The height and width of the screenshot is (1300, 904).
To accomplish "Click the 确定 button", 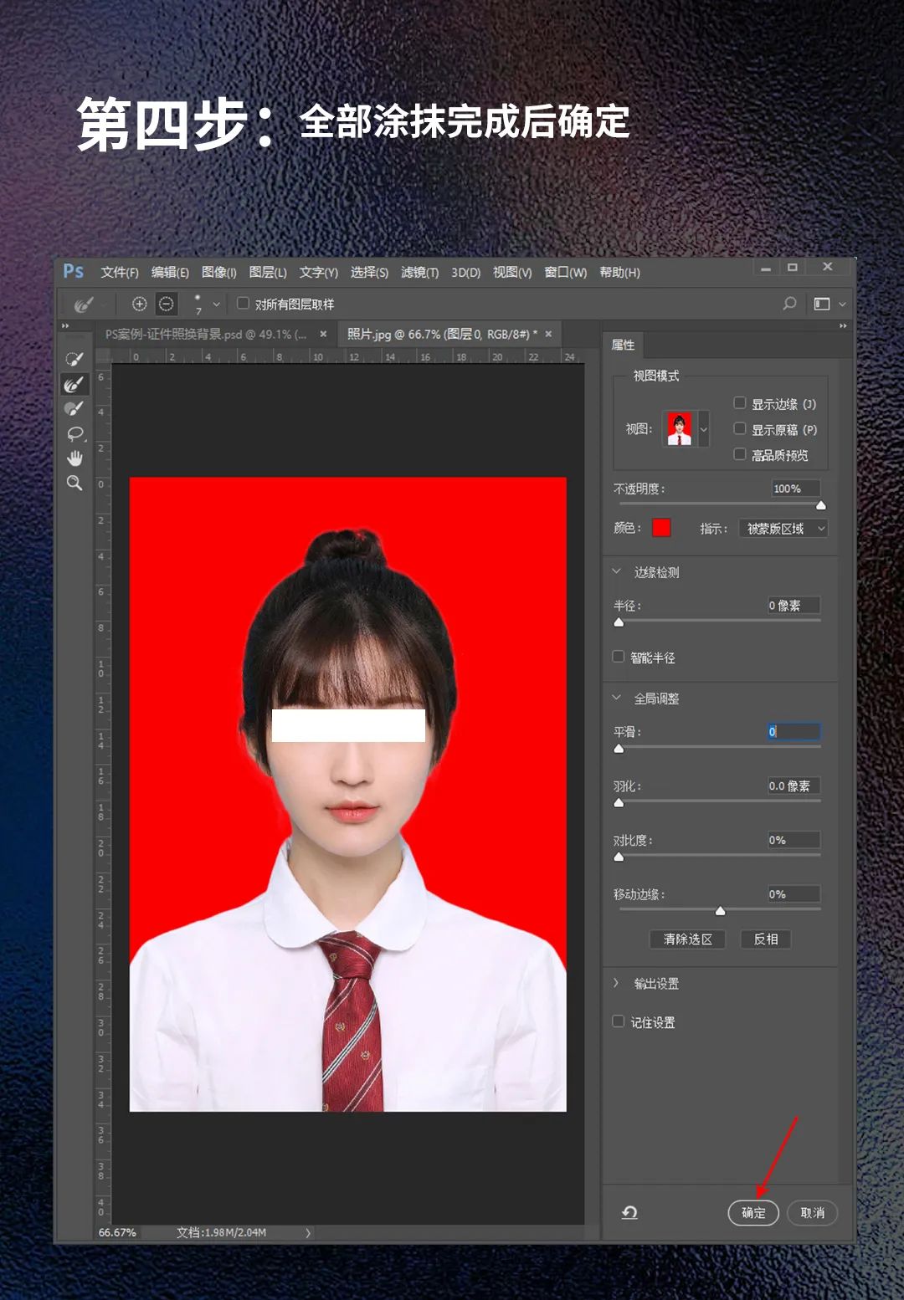I will click(x=753, y=1212).
